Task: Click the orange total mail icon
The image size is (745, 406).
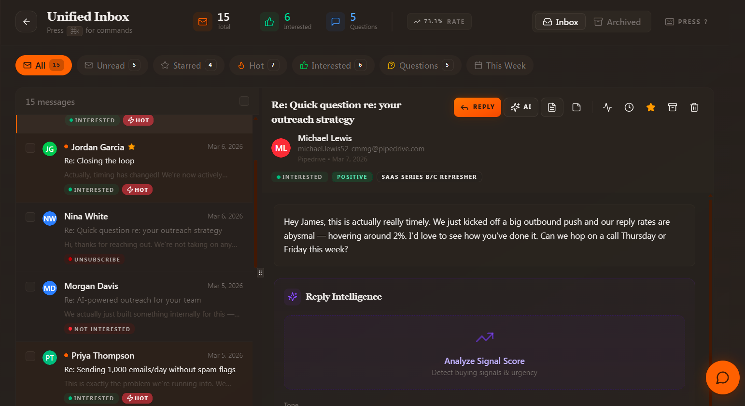Action: tap(203, 22)
